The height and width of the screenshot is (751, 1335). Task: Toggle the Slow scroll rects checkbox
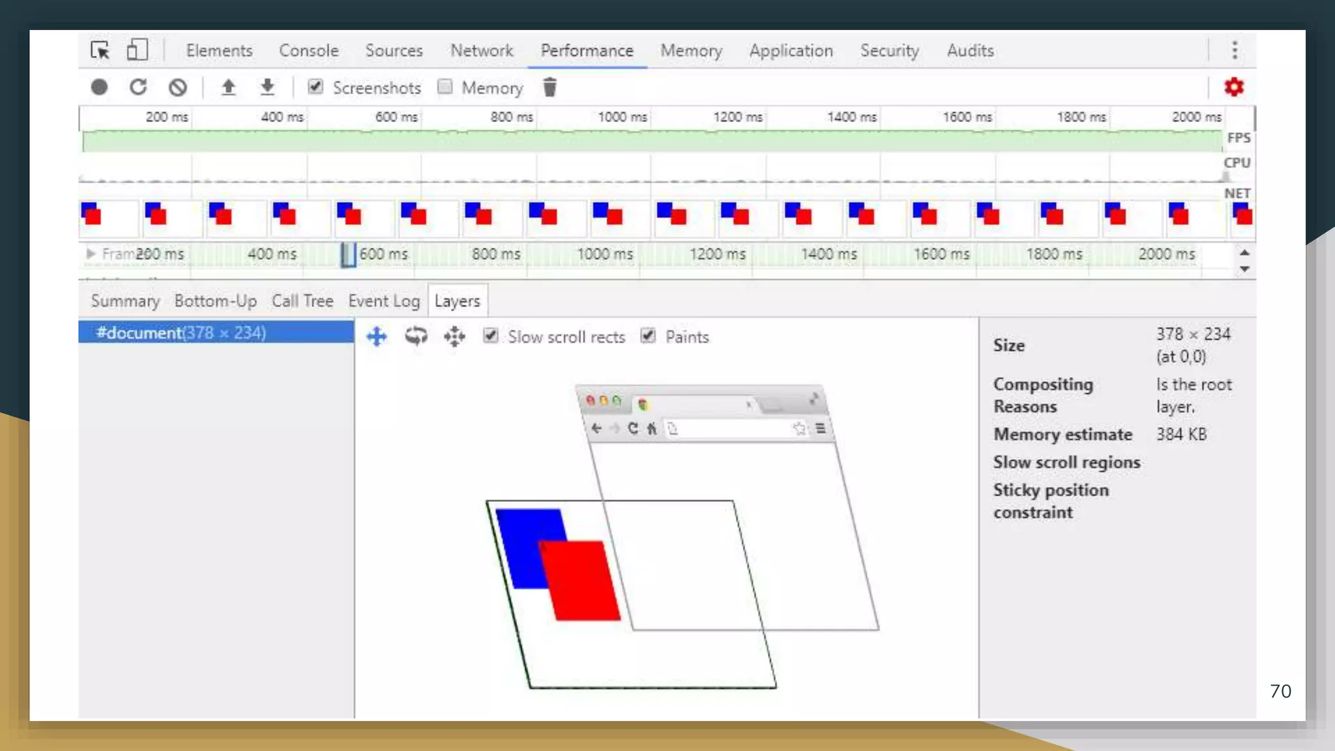[491, 336]
